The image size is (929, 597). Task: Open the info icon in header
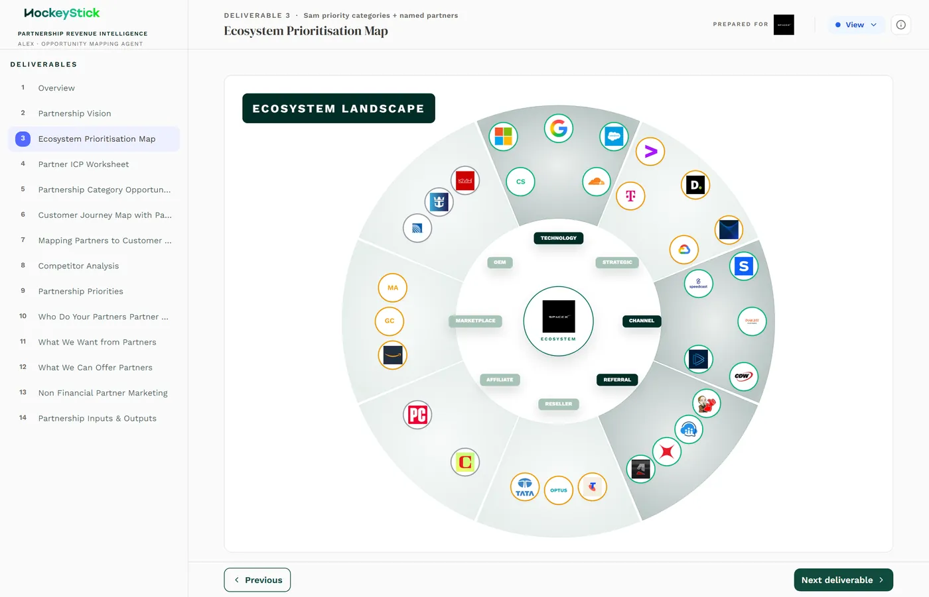tap(900, 25)
